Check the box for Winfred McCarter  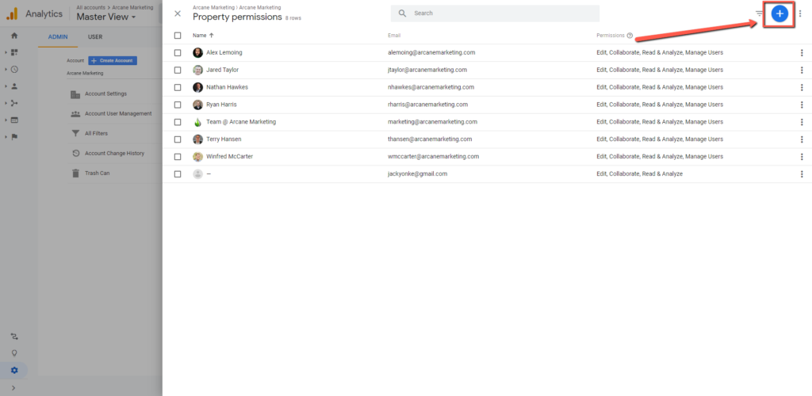(x=178, y=157)
